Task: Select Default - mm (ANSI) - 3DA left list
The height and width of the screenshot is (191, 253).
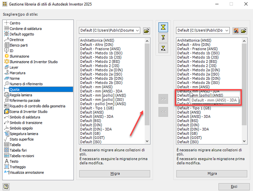Action: (x=101, y=91)
